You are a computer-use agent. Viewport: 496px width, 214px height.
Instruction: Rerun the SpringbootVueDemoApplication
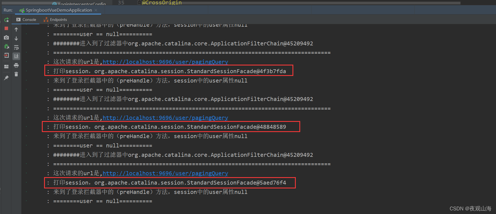point(6,20)
